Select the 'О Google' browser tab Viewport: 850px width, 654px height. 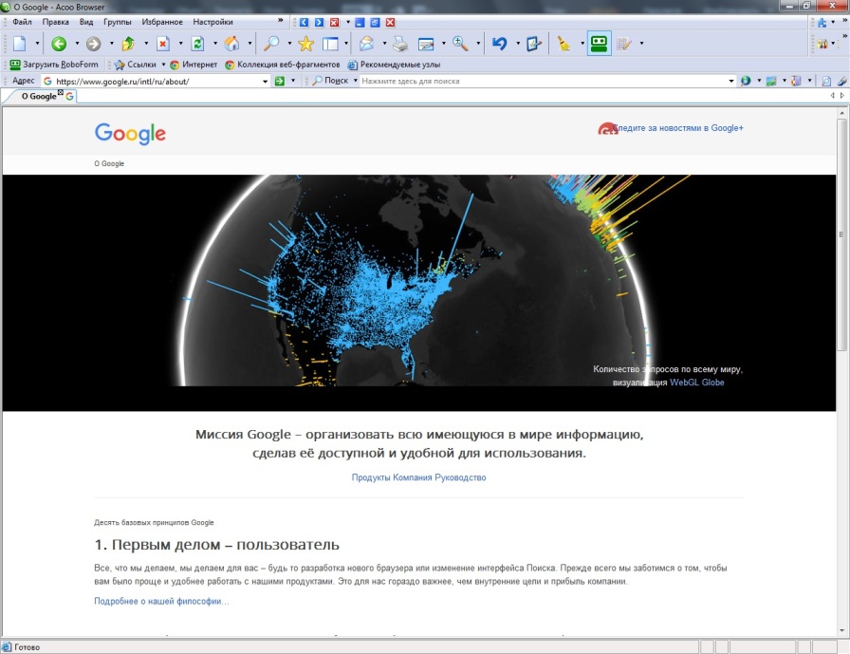(x=39, y=96)
